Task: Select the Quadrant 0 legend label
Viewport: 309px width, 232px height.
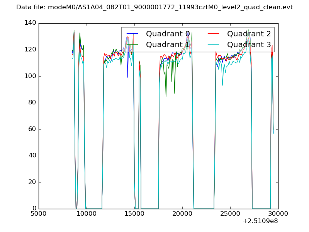Action: click(168, 34)
